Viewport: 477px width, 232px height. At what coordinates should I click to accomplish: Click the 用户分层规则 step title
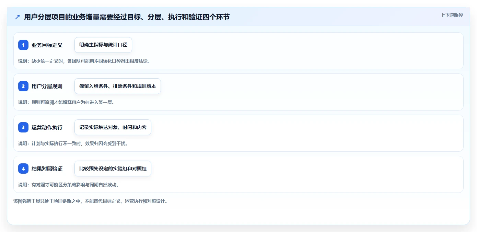pos(47,86)
